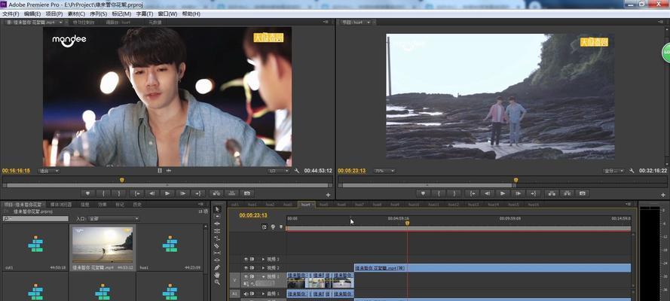Open Program monitor playback resolution dropdown

point(613,171)
